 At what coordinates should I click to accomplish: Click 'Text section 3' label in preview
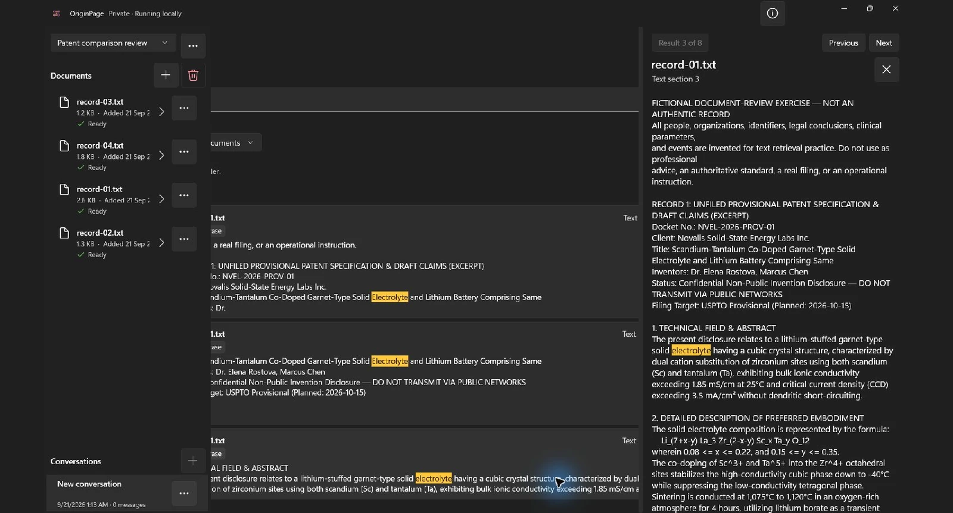pyautogui.click(x=675, y=79)
